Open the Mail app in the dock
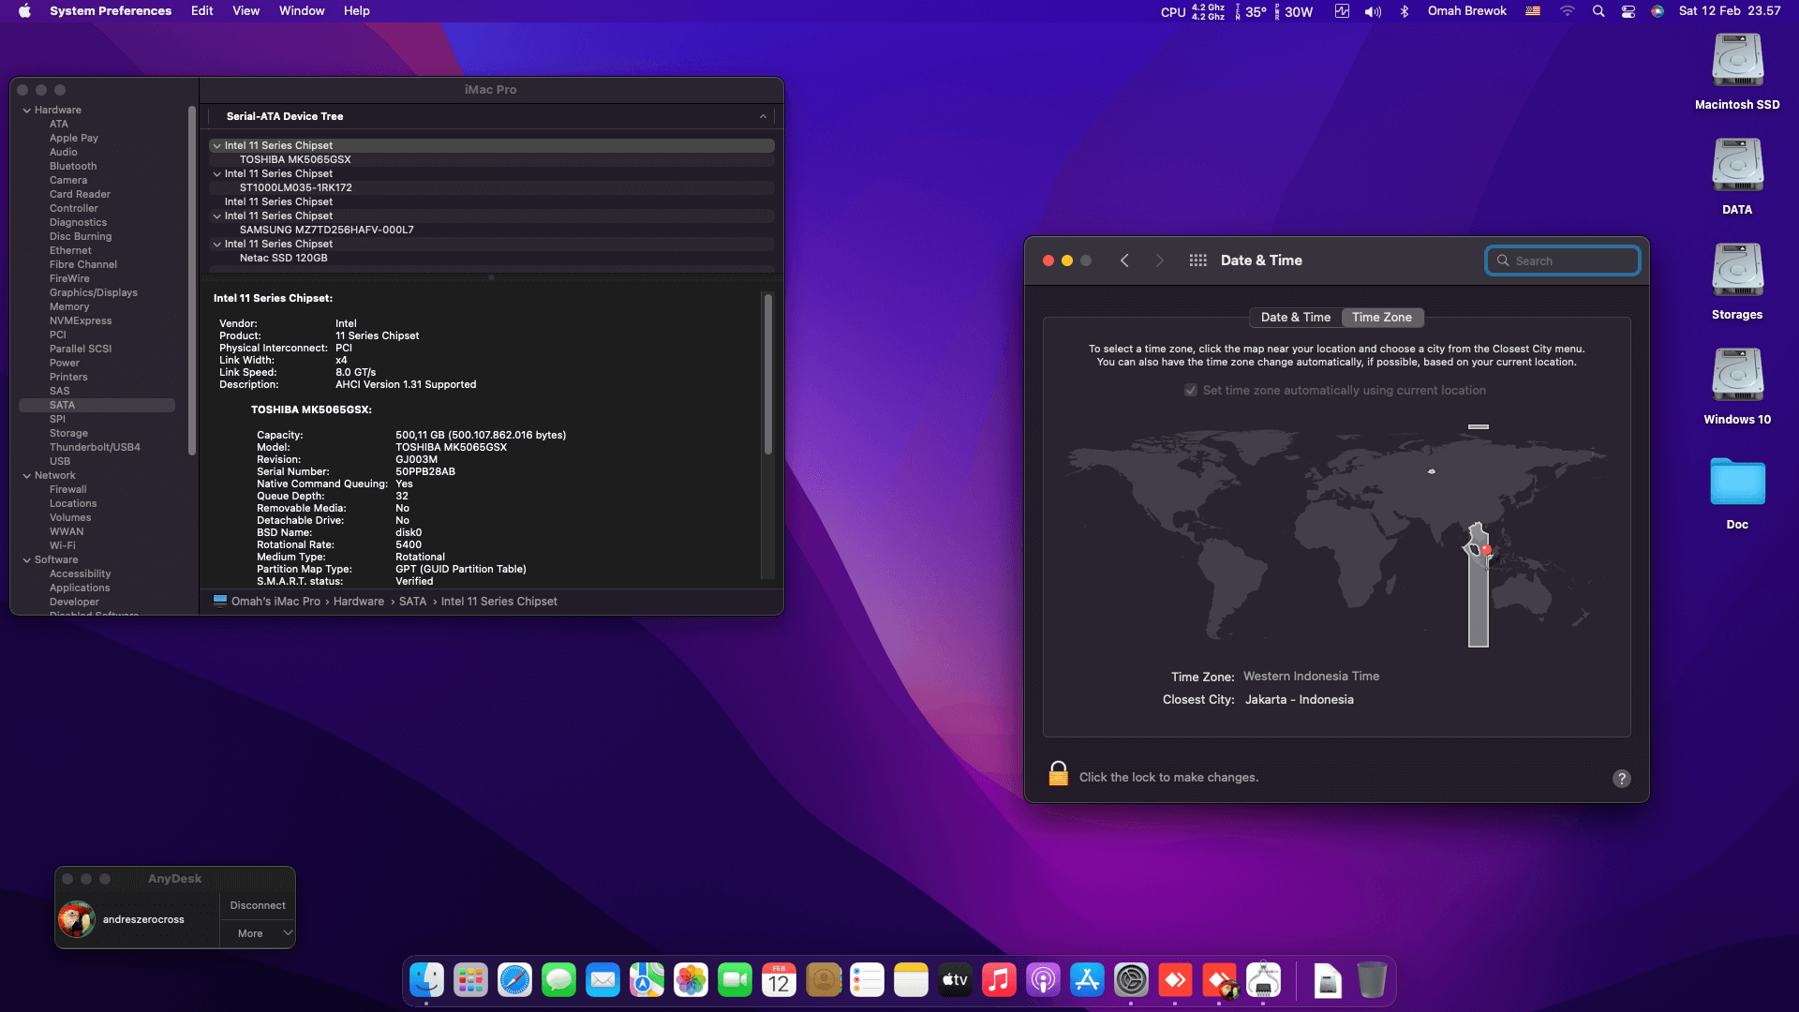 [602, 980]
